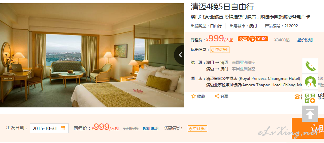Click the green phone icon in sidebar
Viewport: 324px width, 143px height.
click(x=310, y=66)
